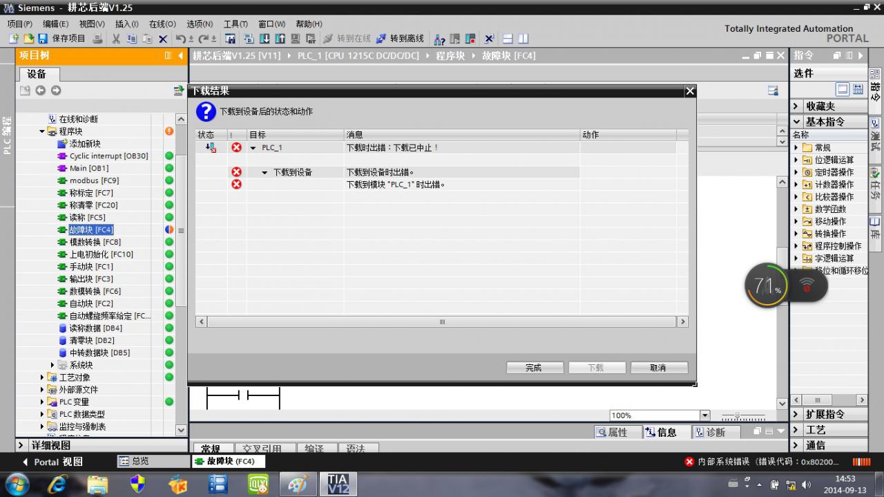Switch to the 诊断 tab

(x=710, y=432)
